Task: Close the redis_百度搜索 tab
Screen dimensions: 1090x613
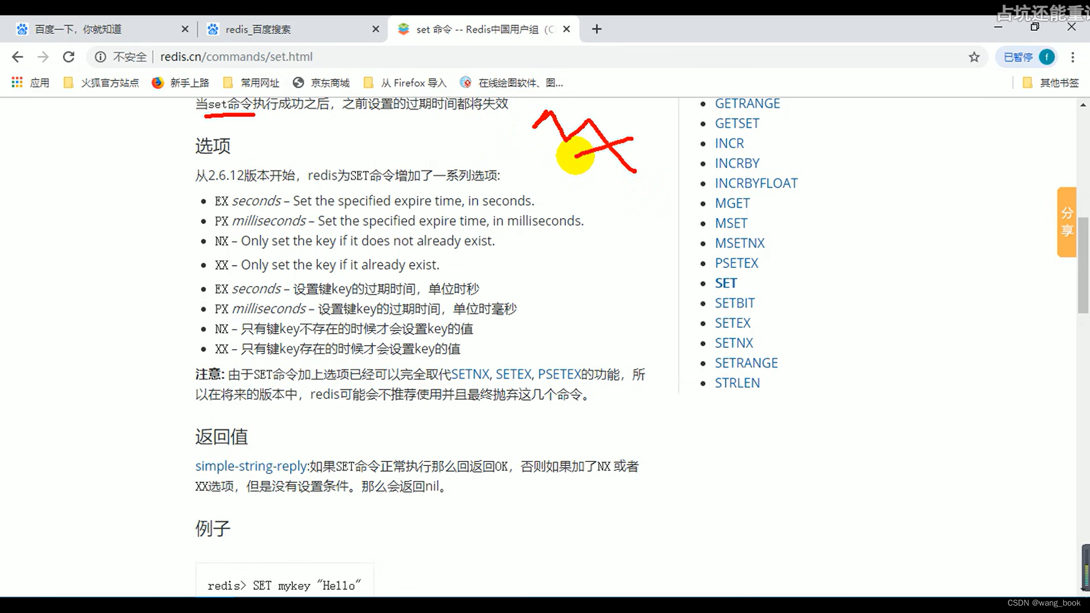Action: 376,29
